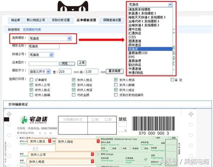The width and height of the screenshot is (213, 167).
Task: Choose 全峰代收（系统模板） option
Action: coord(151,21)
